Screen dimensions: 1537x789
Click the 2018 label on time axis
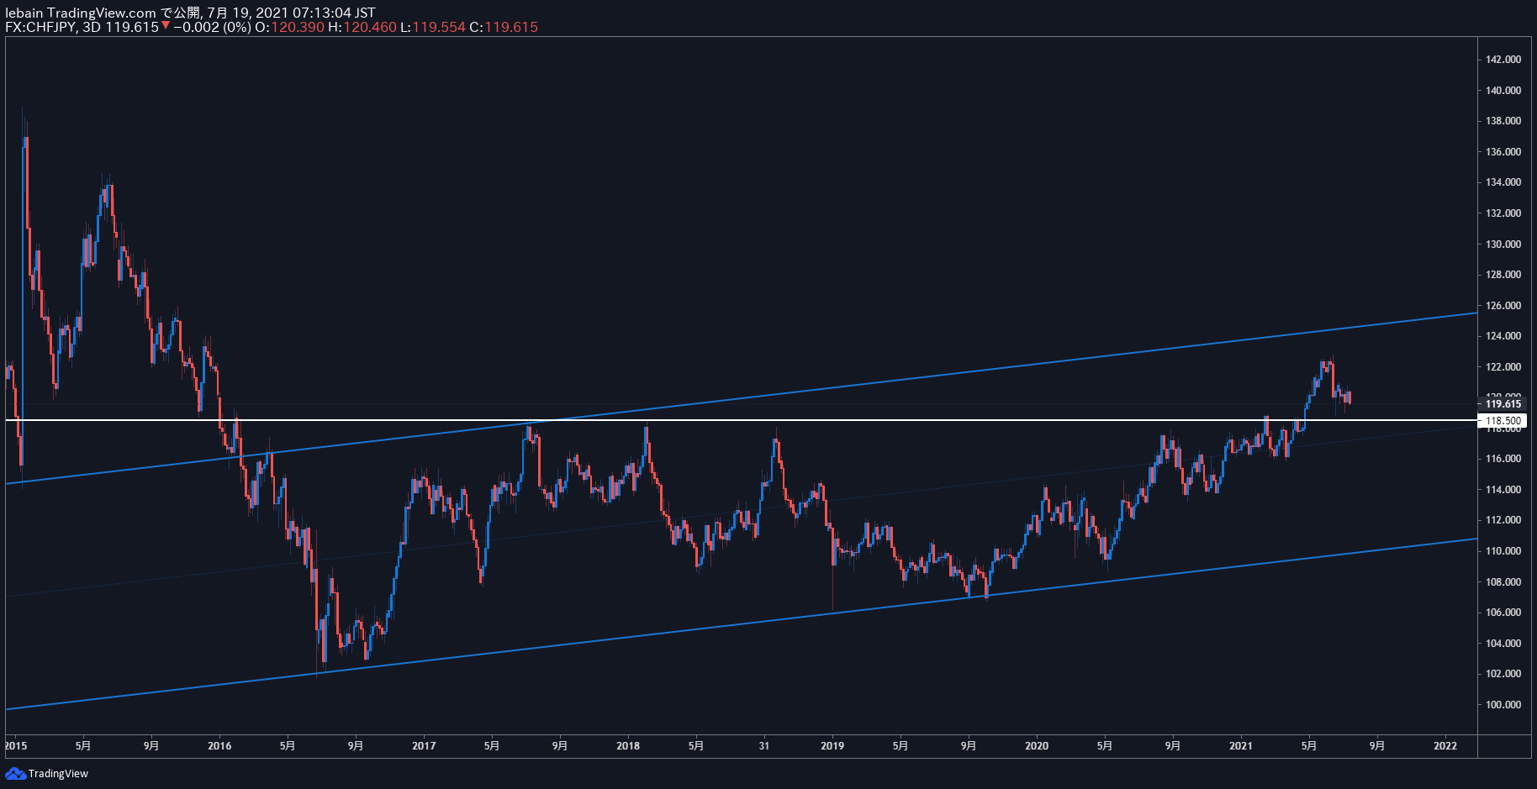pos(628,745)
